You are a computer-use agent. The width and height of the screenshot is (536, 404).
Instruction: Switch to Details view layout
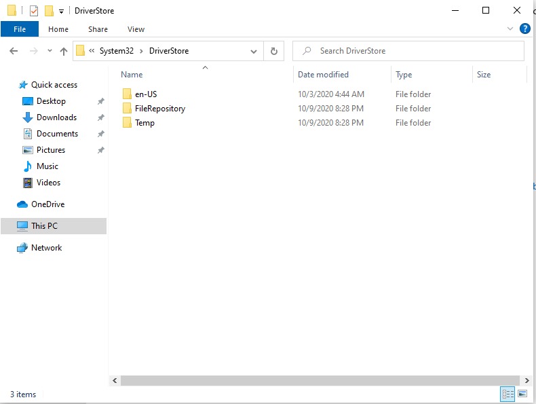(507, 394)
